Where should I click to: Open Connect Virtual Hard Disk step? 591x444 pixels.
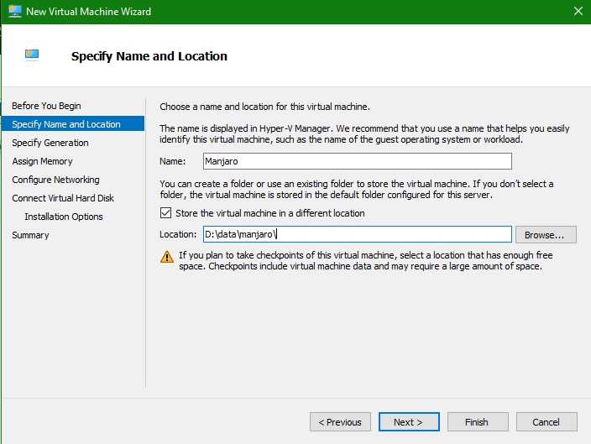(63, 198)
